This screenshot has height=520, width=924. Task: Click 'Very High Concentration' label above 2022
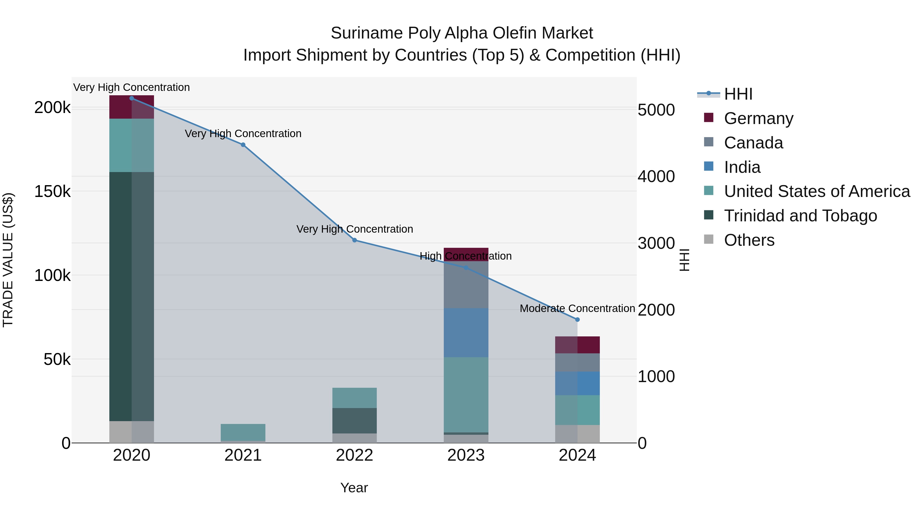pyautogui.click(x=355, y=229)
